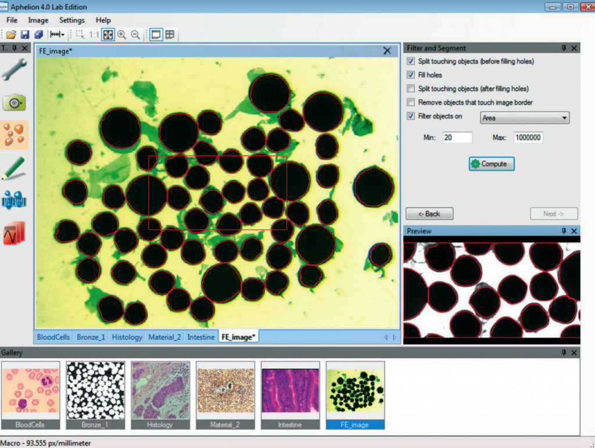Click the zoom in magnifier
Viewport: 595px width, 448px height.
122,35
